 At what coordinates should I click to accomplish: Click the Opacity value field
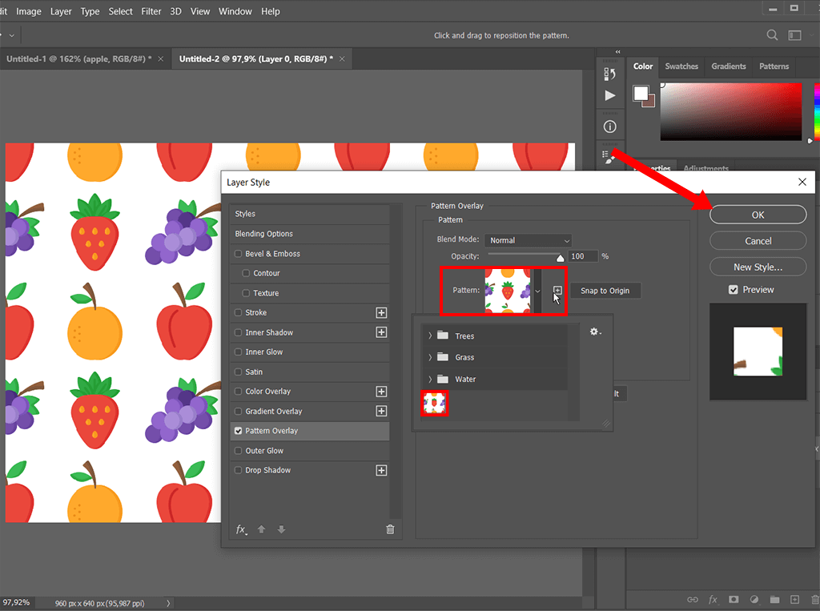pos(583,256)
